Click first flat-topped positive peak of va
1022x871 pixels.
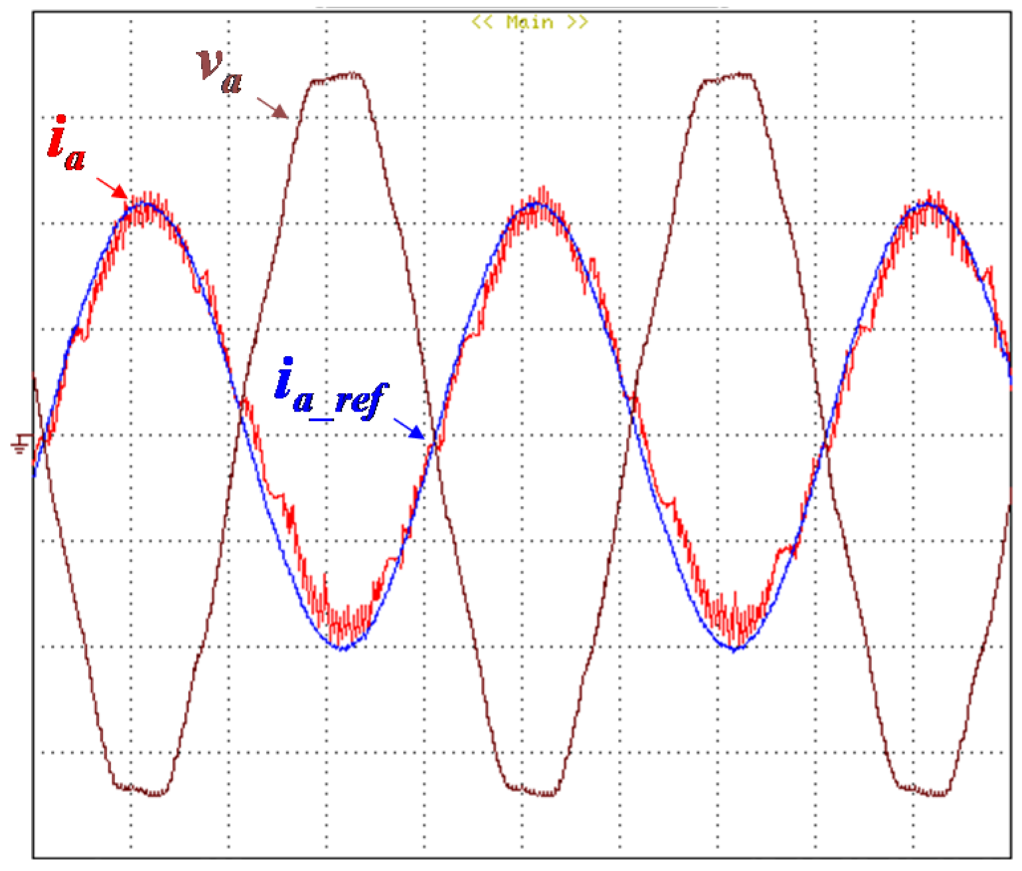click(338, 77)
